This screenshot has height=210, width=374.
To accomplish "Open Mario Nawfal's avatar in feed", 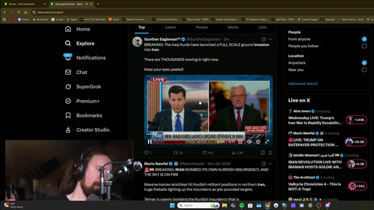I will [x=137, y=166].
